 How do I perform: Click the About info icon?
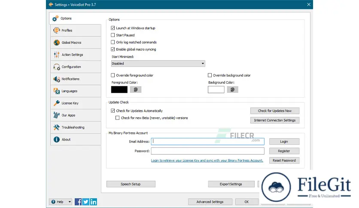57,139
